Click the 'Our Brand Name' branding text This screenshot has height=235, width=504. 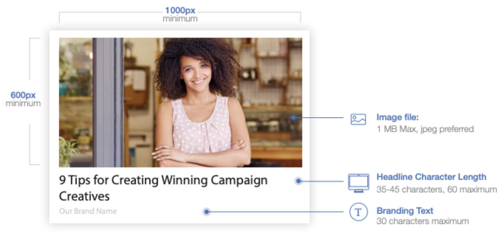(x=88, y=211)
